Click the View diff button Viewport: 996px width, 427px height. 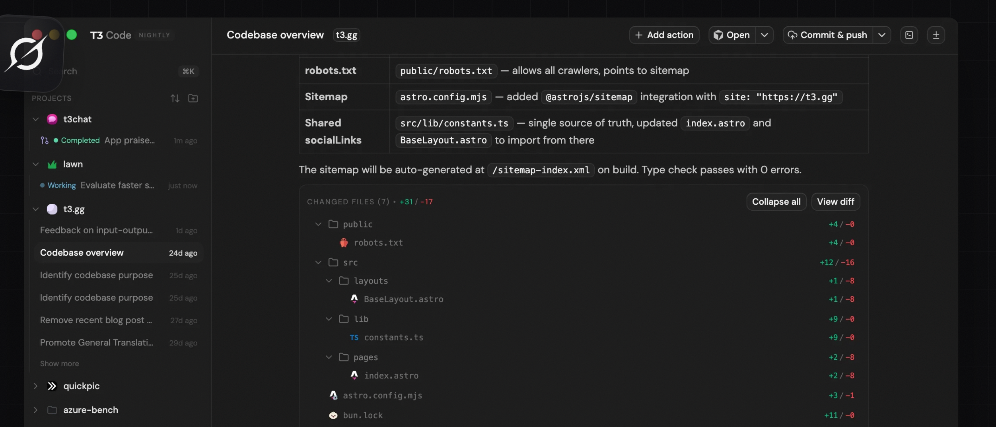click(835, 202)
